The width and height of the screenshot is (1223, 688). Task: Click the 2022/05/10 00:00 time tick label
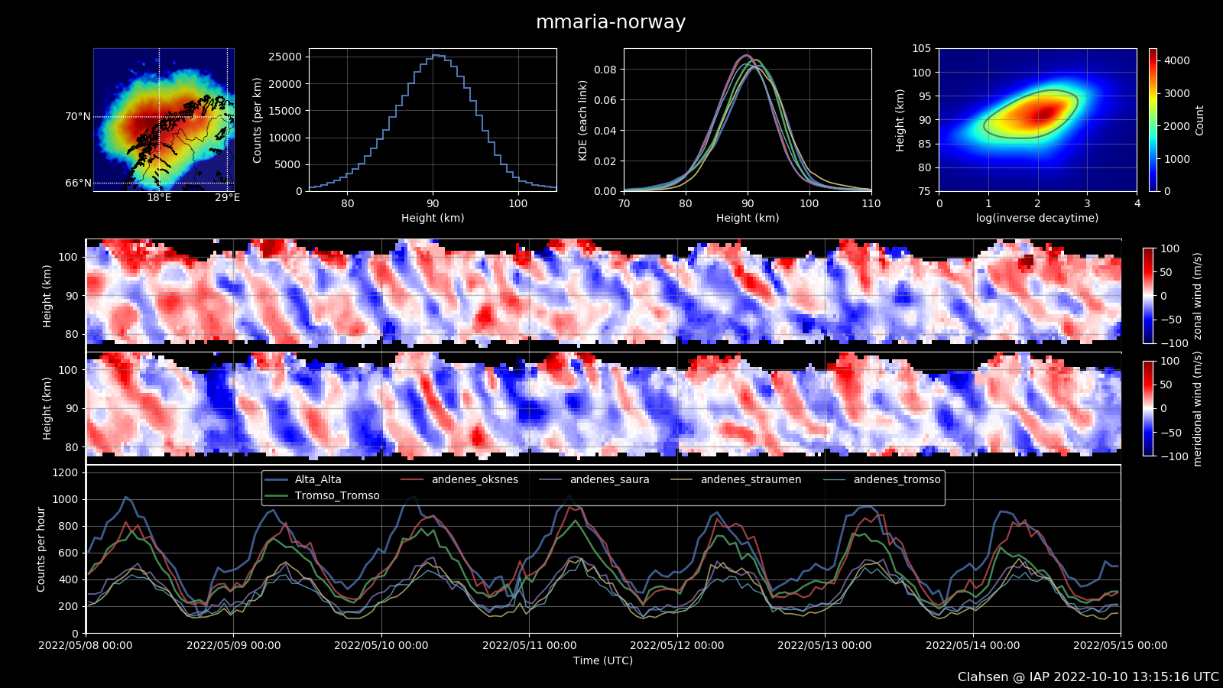click(381, 645)
